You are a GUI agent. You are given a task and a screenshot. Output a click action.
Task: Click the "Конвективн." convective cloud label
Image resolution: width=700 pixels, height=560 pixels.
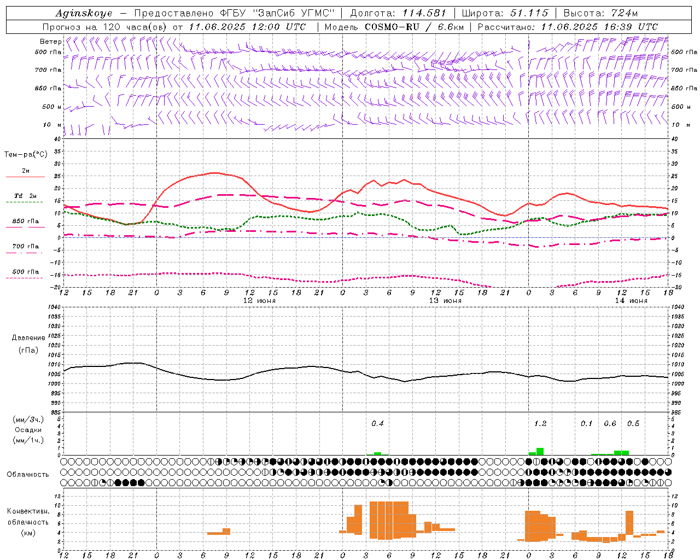pos(28,511)
